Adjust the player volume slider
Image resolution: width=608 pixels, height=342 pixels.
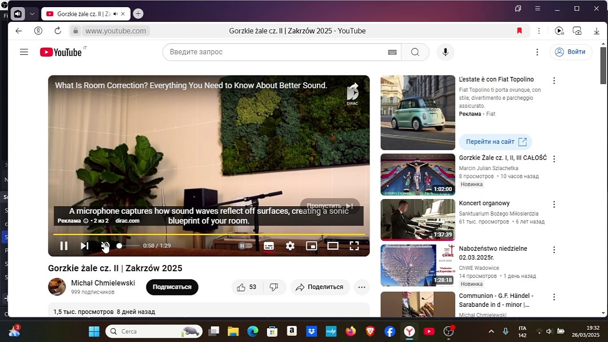pyautogui.click(x=128, y=246)
